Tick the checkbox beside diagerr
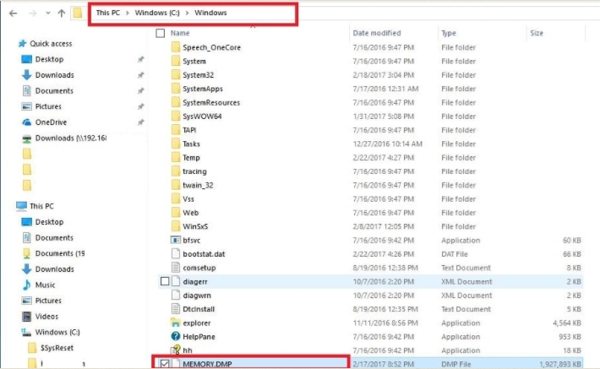This screenshot has height=369, width=600. [x=165, y=281]
